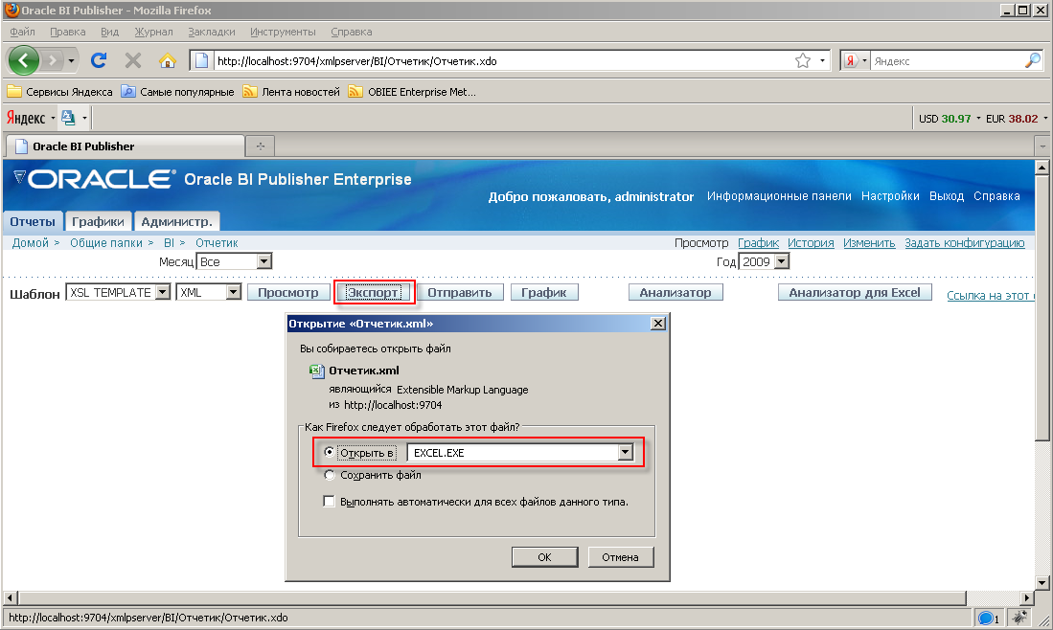Open the address bar history dropdown arrow
Screen dimensions: 1053x630
tap(822, 61)
